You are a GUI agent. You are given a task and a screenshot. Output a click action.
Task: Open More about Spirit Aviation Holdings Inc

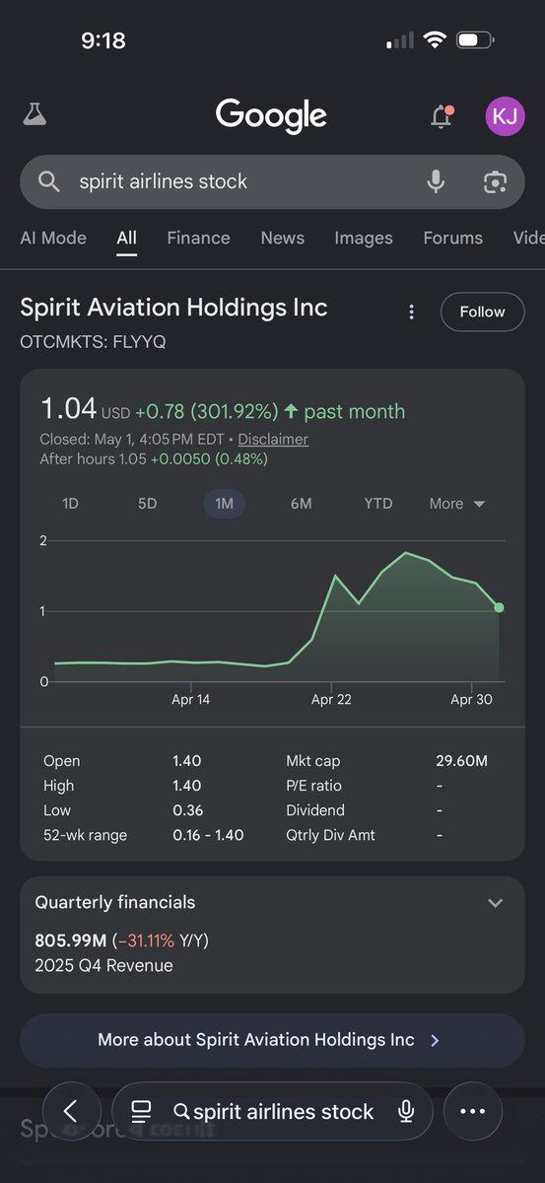272,1040
